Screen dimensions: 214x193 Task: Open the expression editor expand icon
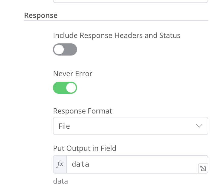pos(203,168)
